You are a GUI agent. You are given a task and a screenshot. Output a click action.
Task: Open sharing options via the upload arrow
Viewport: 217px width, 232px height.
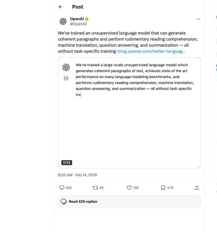197,188
